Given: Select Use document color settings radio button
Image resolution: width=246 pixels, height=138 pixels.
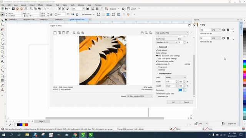Looking at the screenshot, I should coord(157,56).
